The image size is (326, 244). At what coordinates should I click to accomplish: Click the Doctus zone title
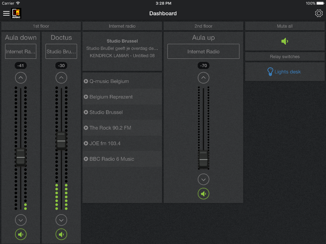61,37
